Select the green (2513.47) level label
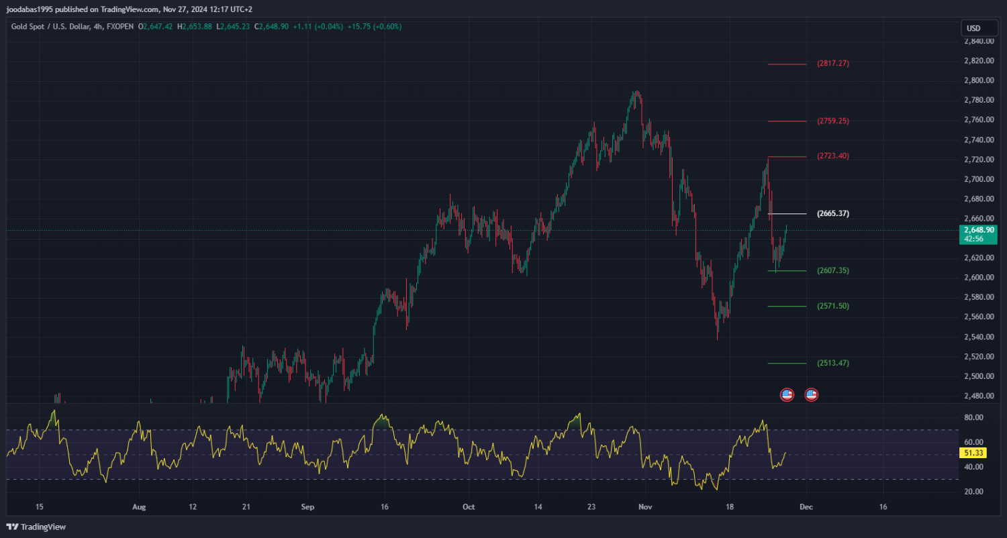 (833, 364)
